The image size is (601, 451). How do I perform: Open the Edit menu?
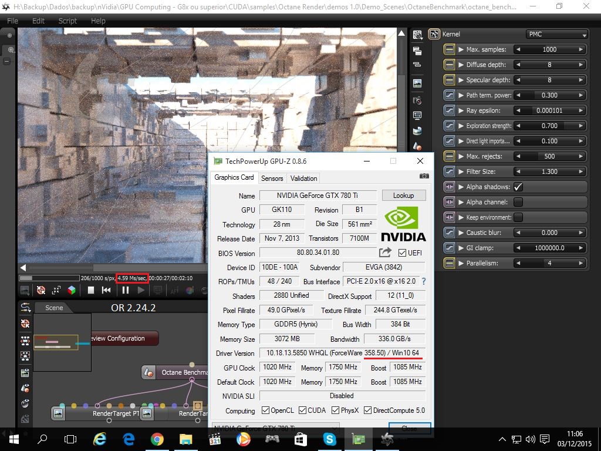38,21
